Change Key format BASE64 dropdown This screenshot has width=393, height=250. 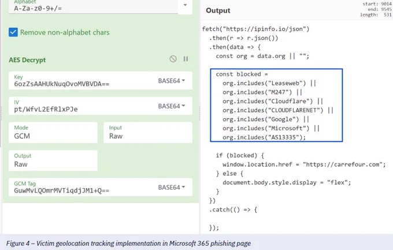click(172, 81)
